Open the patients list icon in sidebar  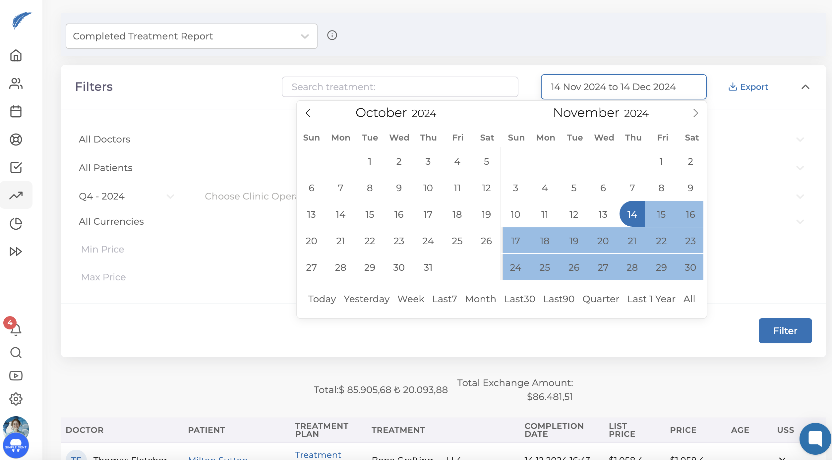[16, 84]
